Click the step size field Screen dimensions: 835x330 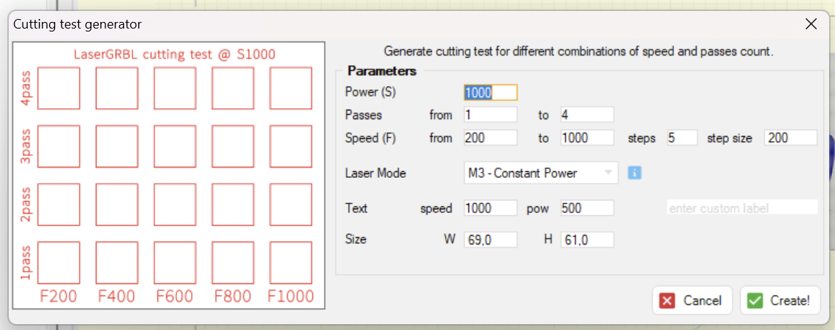[790, 138]
